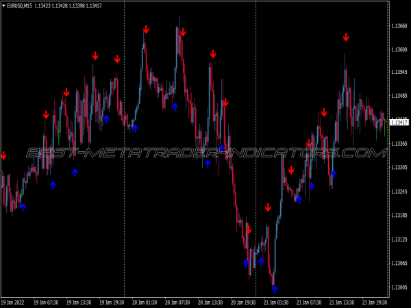Select the first blue buy arrow on 19 Jan
The width and height of the screenshot is (411, 308).
[23, 207]
